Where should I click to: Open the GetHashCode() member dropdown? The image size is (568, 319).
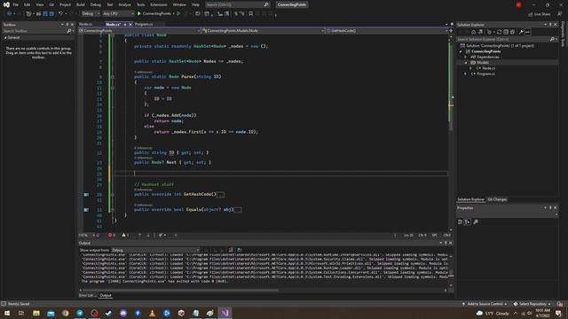point(387,31)
